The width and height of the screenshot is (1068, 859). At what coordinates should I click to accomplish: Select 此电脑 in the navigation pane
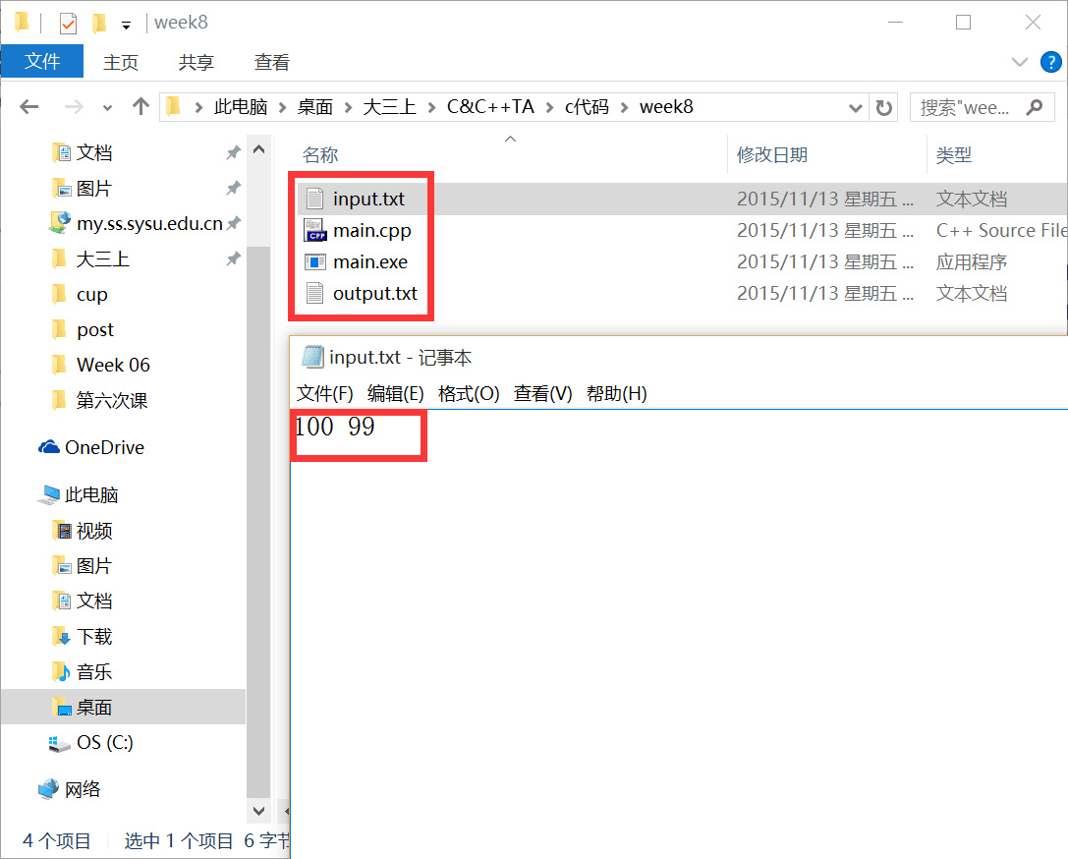click(x=91, y=494)
